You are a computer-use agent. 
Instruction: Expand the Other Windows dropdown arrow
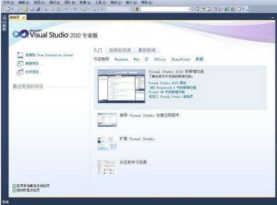(x=243, y=9)
